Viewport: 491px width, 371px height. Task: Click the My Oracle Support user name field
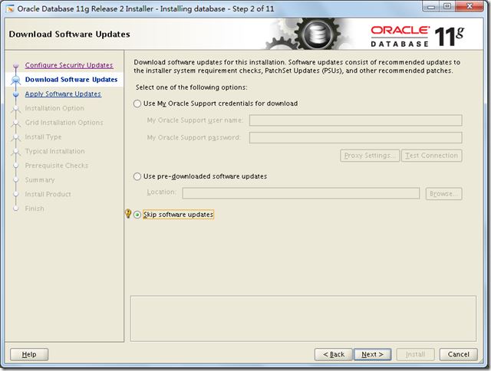pos(356,120)
